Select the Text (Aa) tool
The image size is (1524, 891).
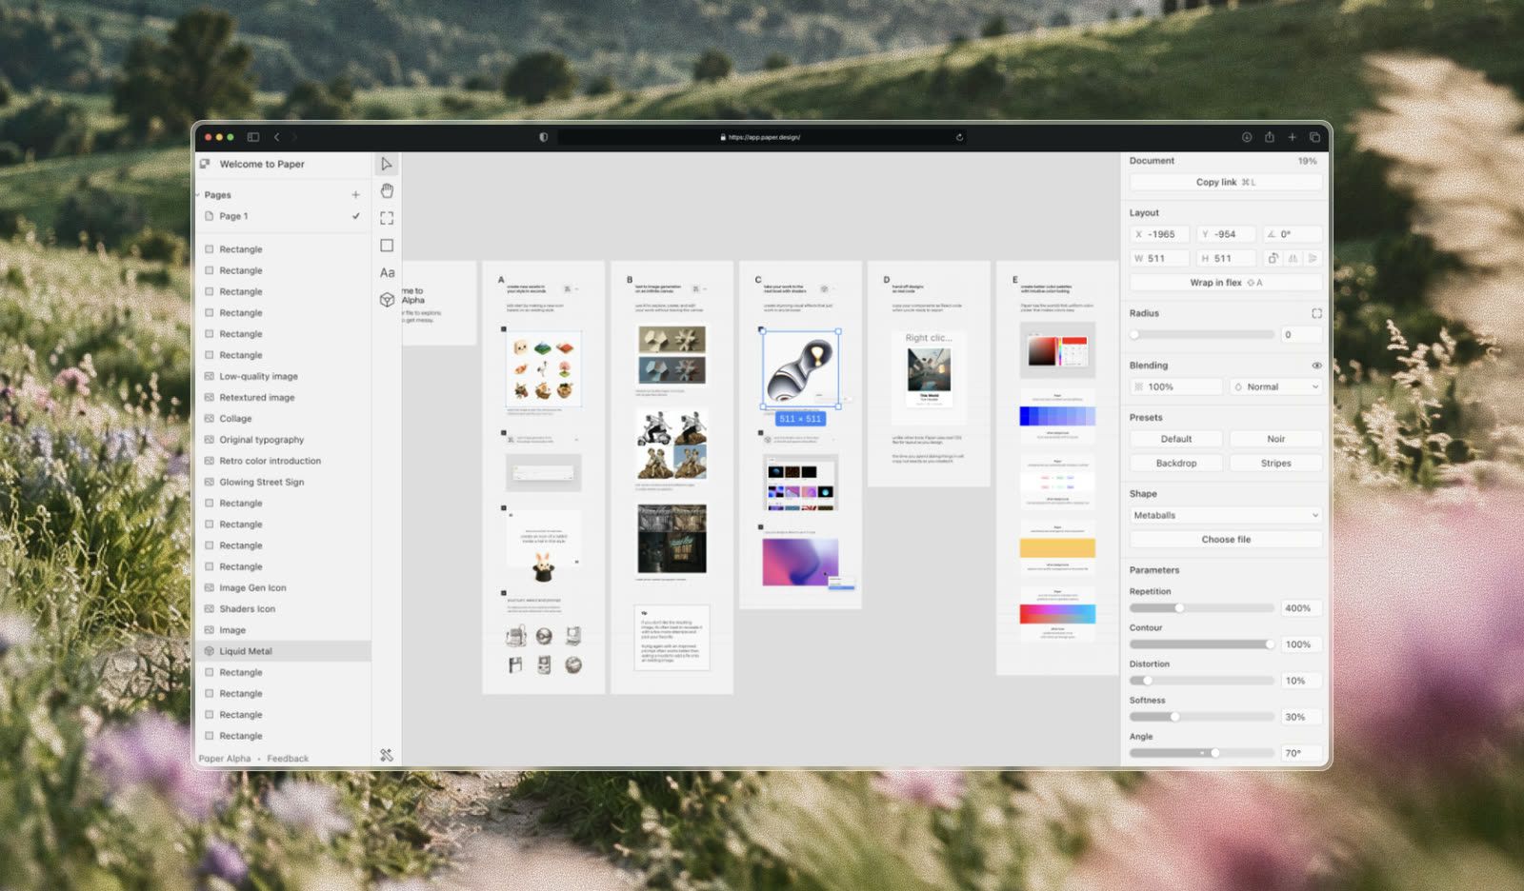[x=387, y=272]
